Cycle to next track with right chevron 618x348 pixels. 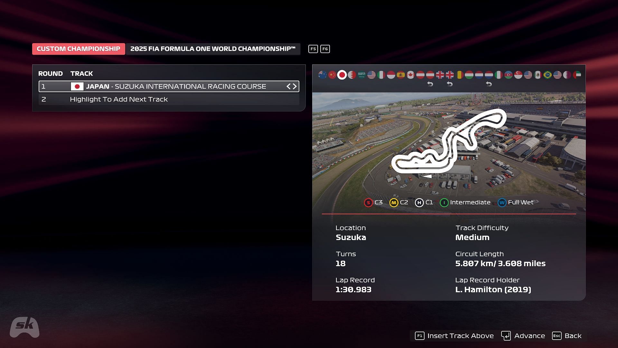[x=295, y=86]
